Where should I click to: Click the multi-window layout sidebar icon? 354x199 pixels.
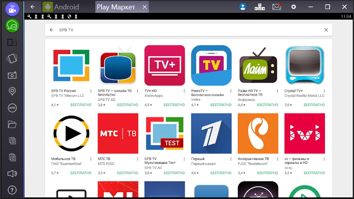tap(12, 42)
